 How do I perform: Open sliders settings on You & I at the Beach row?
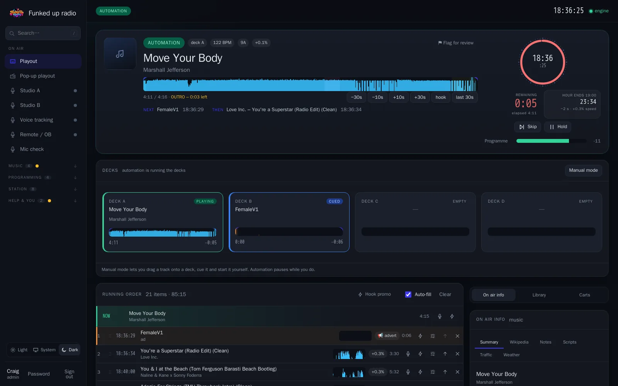tap(433, 372)
